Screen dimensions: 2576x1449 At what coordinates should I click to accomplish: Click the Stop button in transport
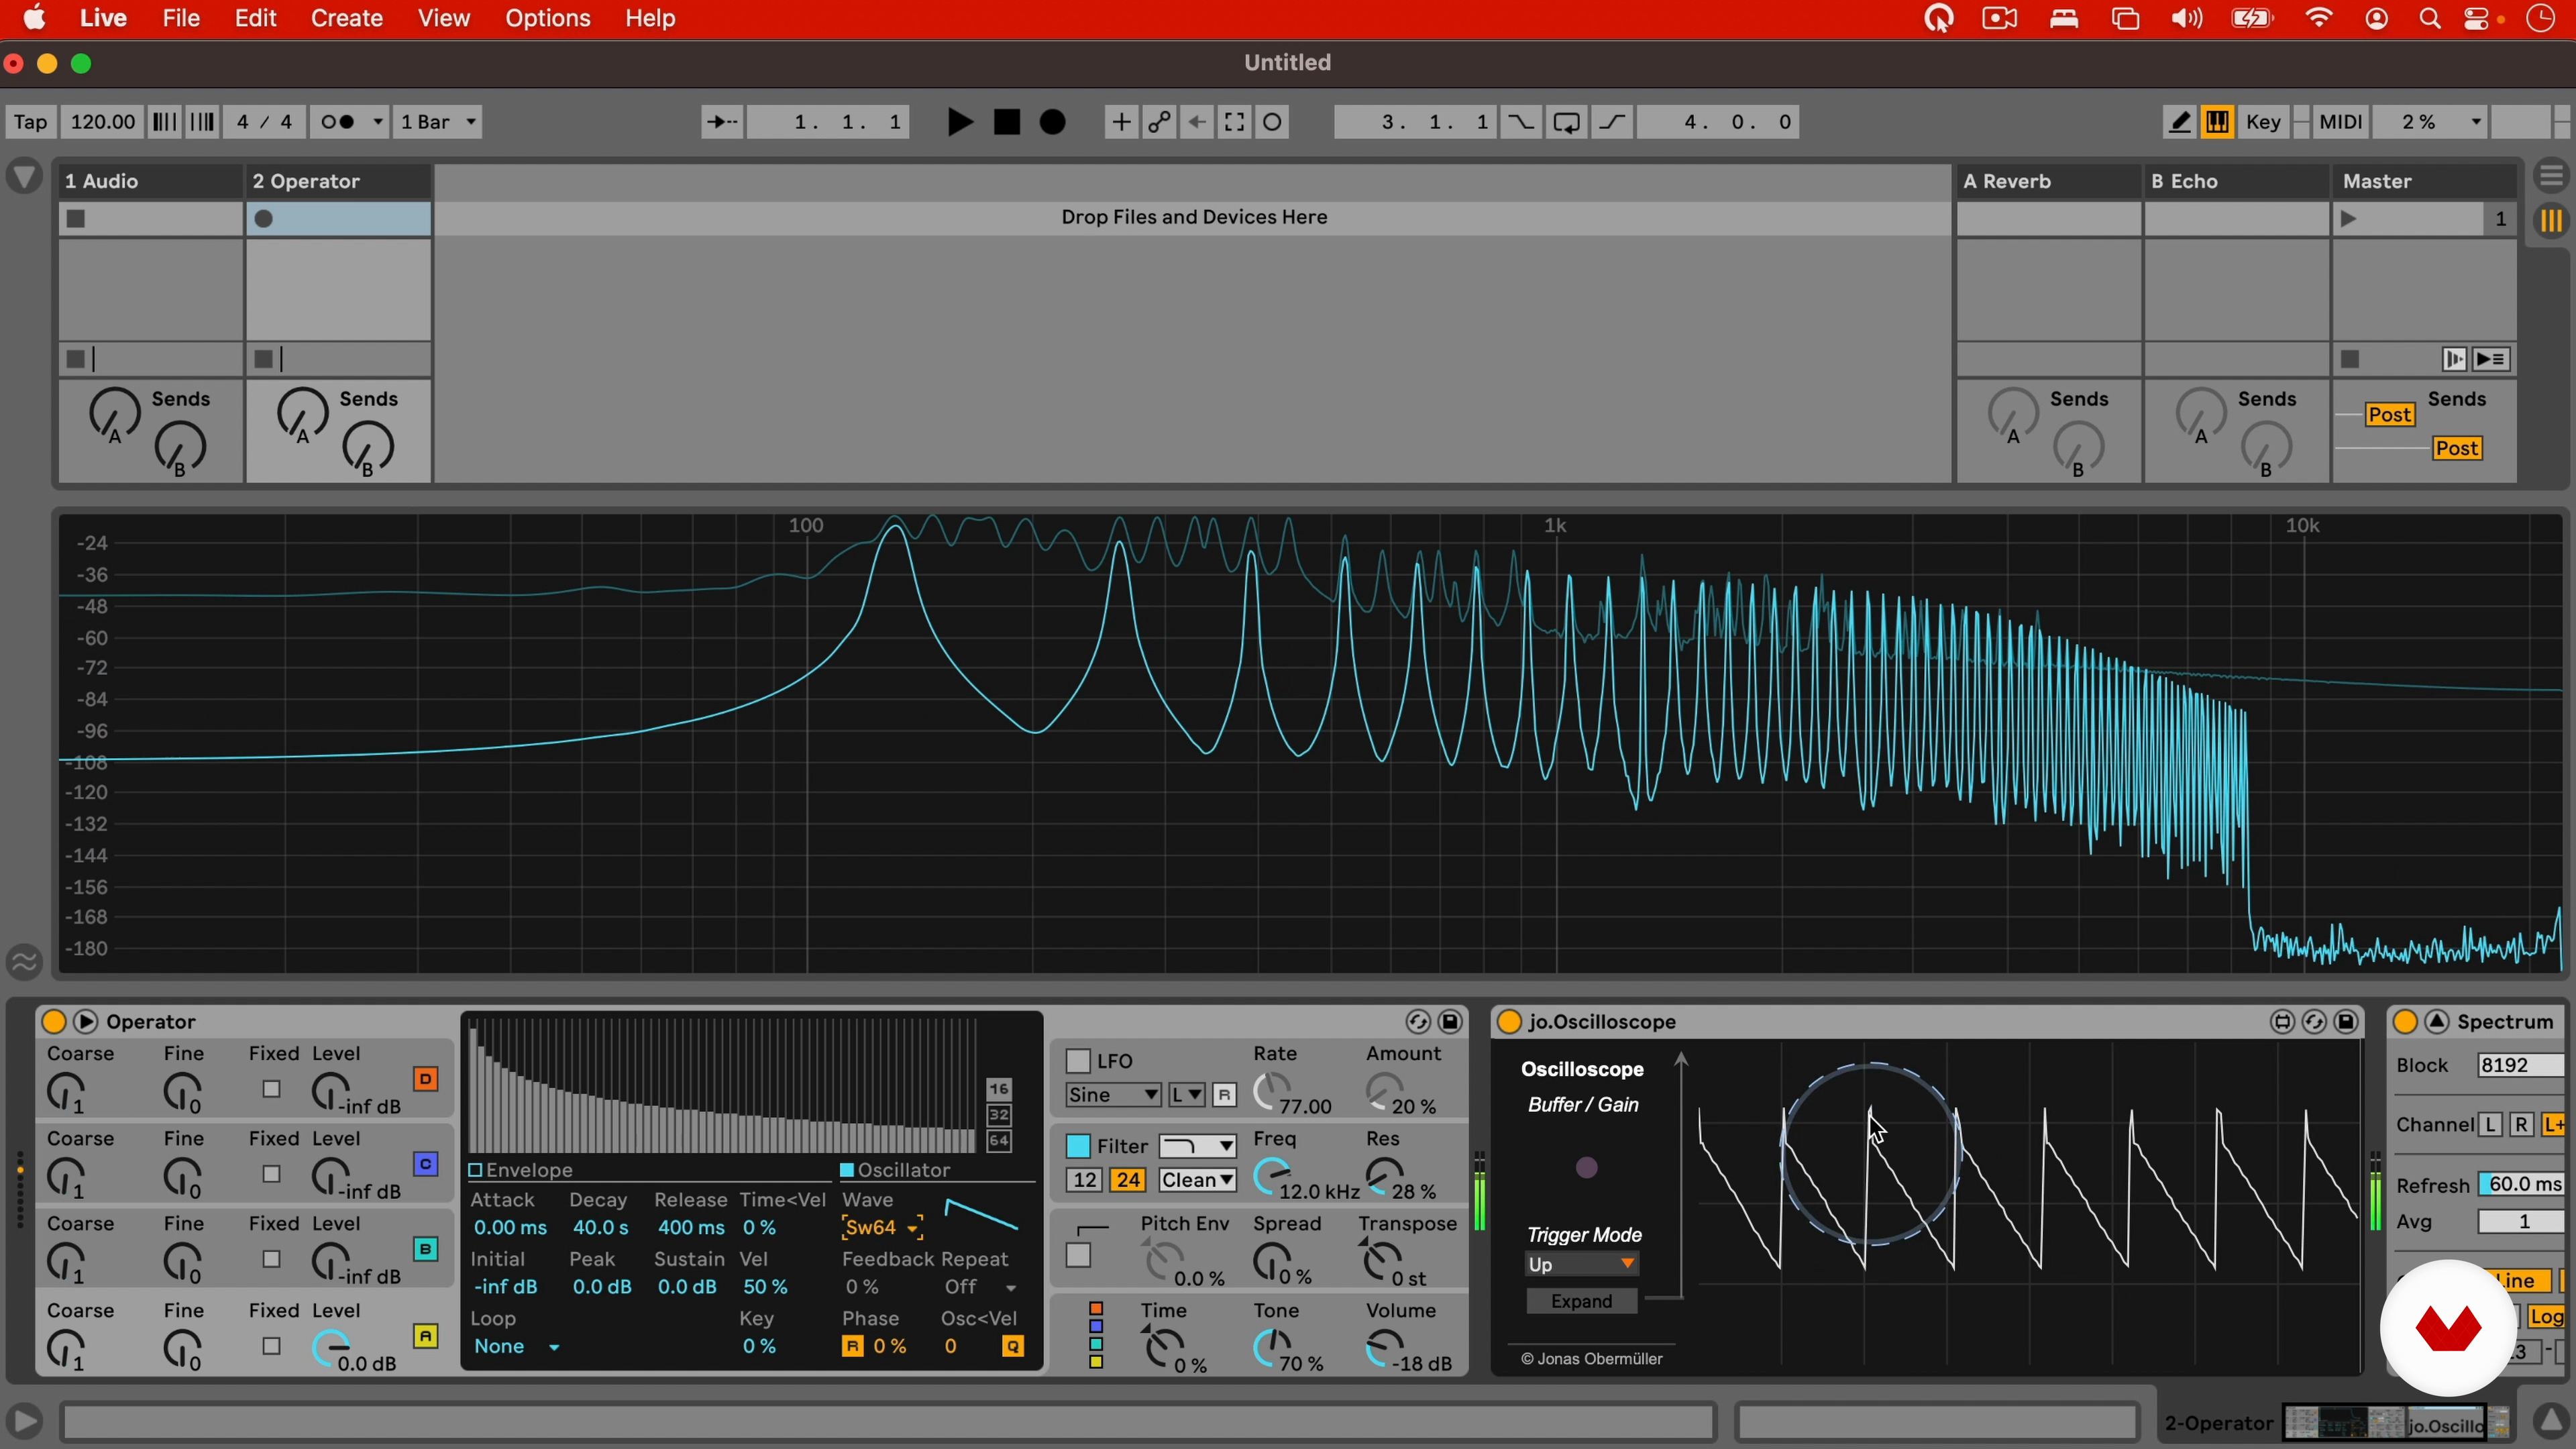click(x=1006, y=122)
